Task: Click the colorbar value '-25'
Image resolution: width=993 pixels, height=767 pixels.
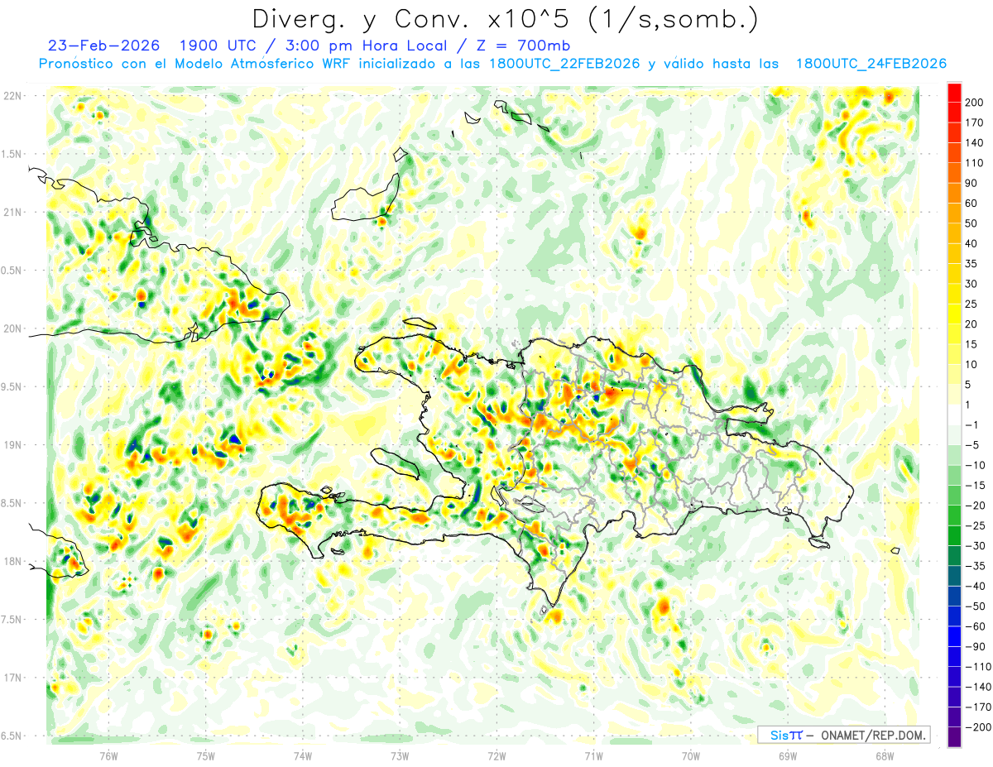Action: 975,525
